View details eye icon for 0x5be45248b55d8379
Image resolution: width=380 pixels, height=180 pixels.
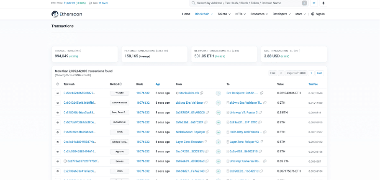point(58,93)
